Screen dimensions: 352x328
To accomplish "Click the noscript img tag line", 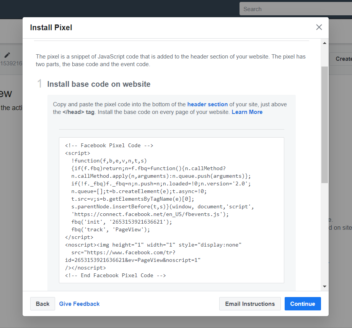I will (153, 245).
